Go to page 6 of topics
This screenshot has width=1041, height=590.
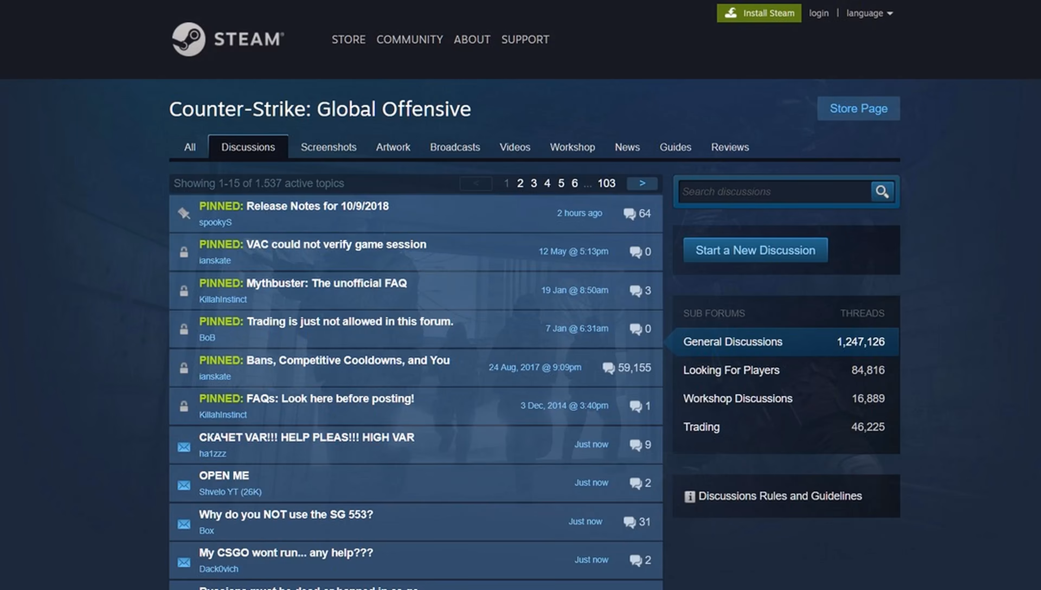tap(575, 183)
